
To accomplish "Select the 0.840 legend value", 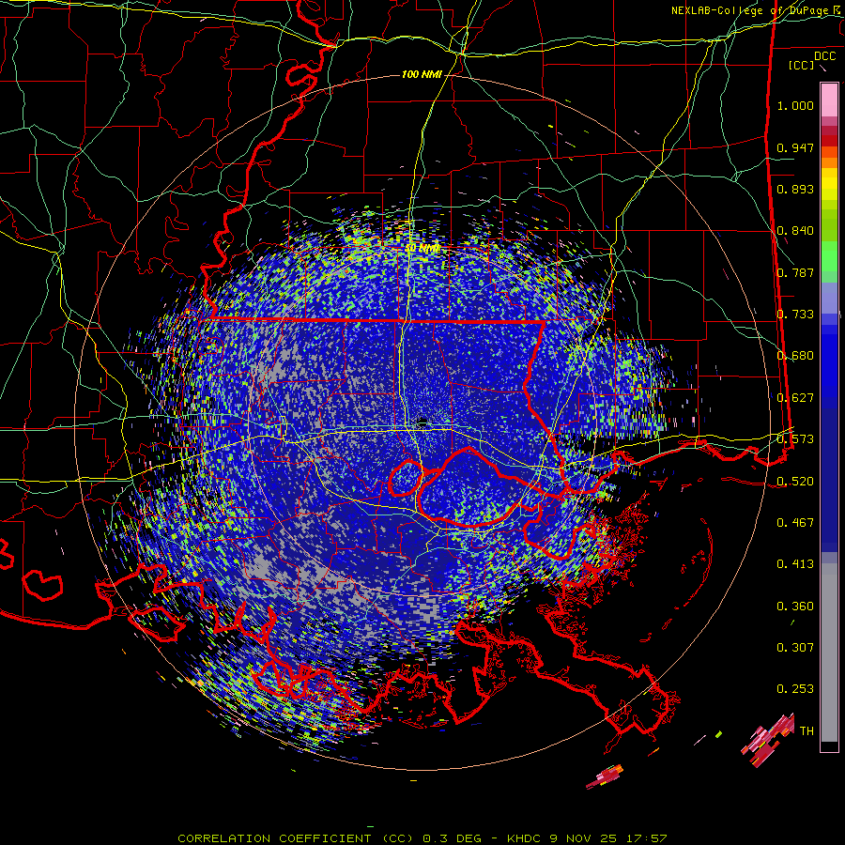I will click(795, 231).
